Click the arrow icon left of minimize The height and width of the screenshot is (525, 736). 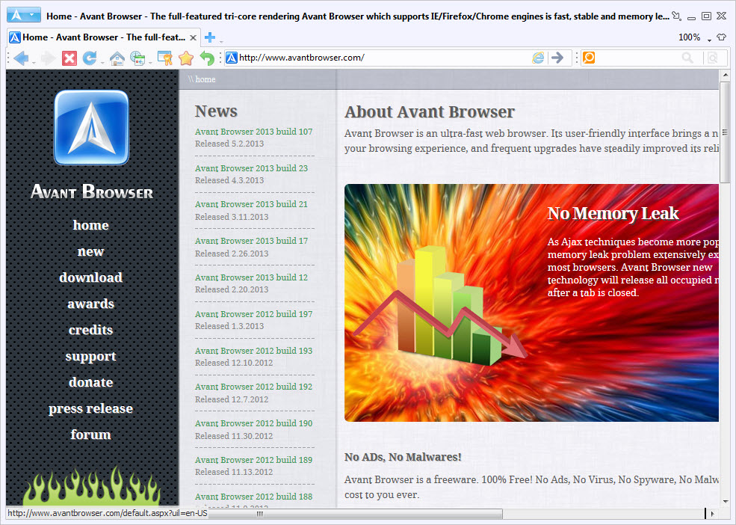tap(676, 16)
